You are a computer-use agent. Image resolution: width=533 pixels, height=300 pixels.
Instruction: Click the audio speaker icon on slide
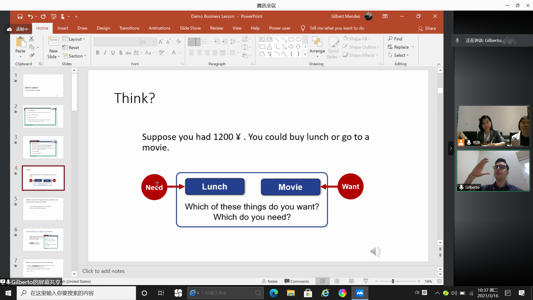tap(375, 252)
